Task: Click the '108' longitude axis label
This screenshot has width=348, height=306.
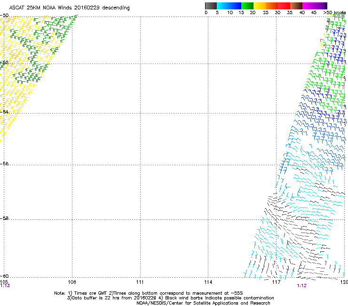Action: [72, 282]
